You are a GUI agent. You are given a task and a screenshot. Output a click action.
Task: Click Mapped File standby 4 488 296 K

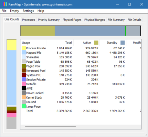pyautogui.click(x=117, y=53)
